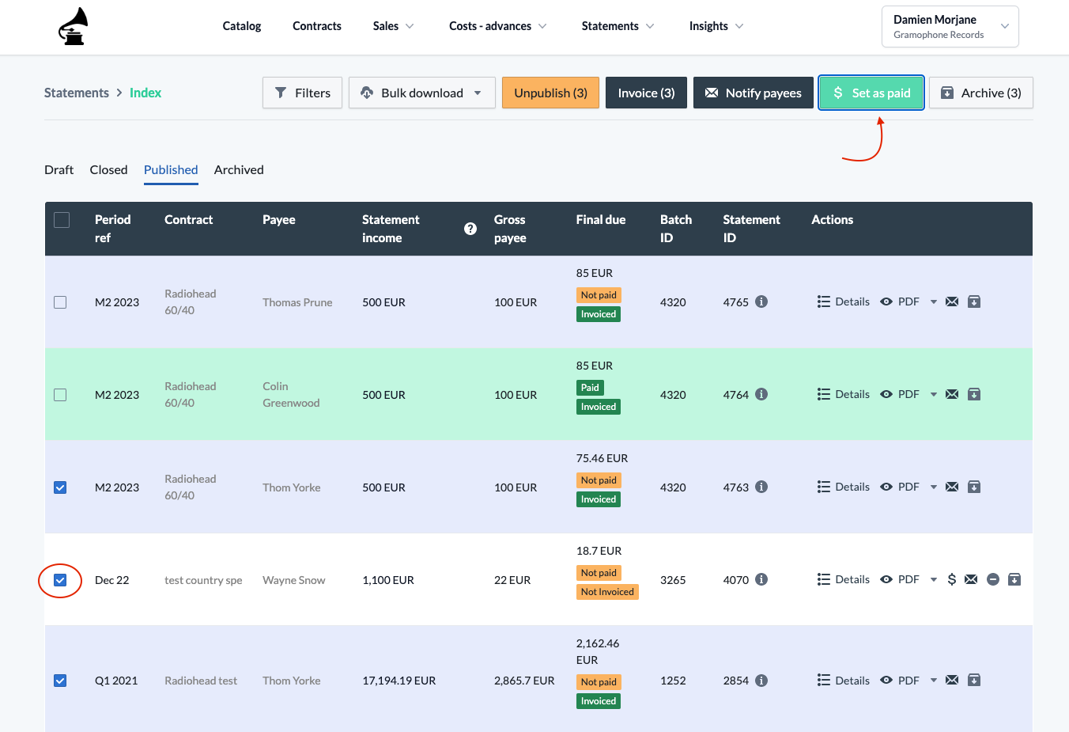Click the 2,865.7 EUR gross payee value

[524, 681]
